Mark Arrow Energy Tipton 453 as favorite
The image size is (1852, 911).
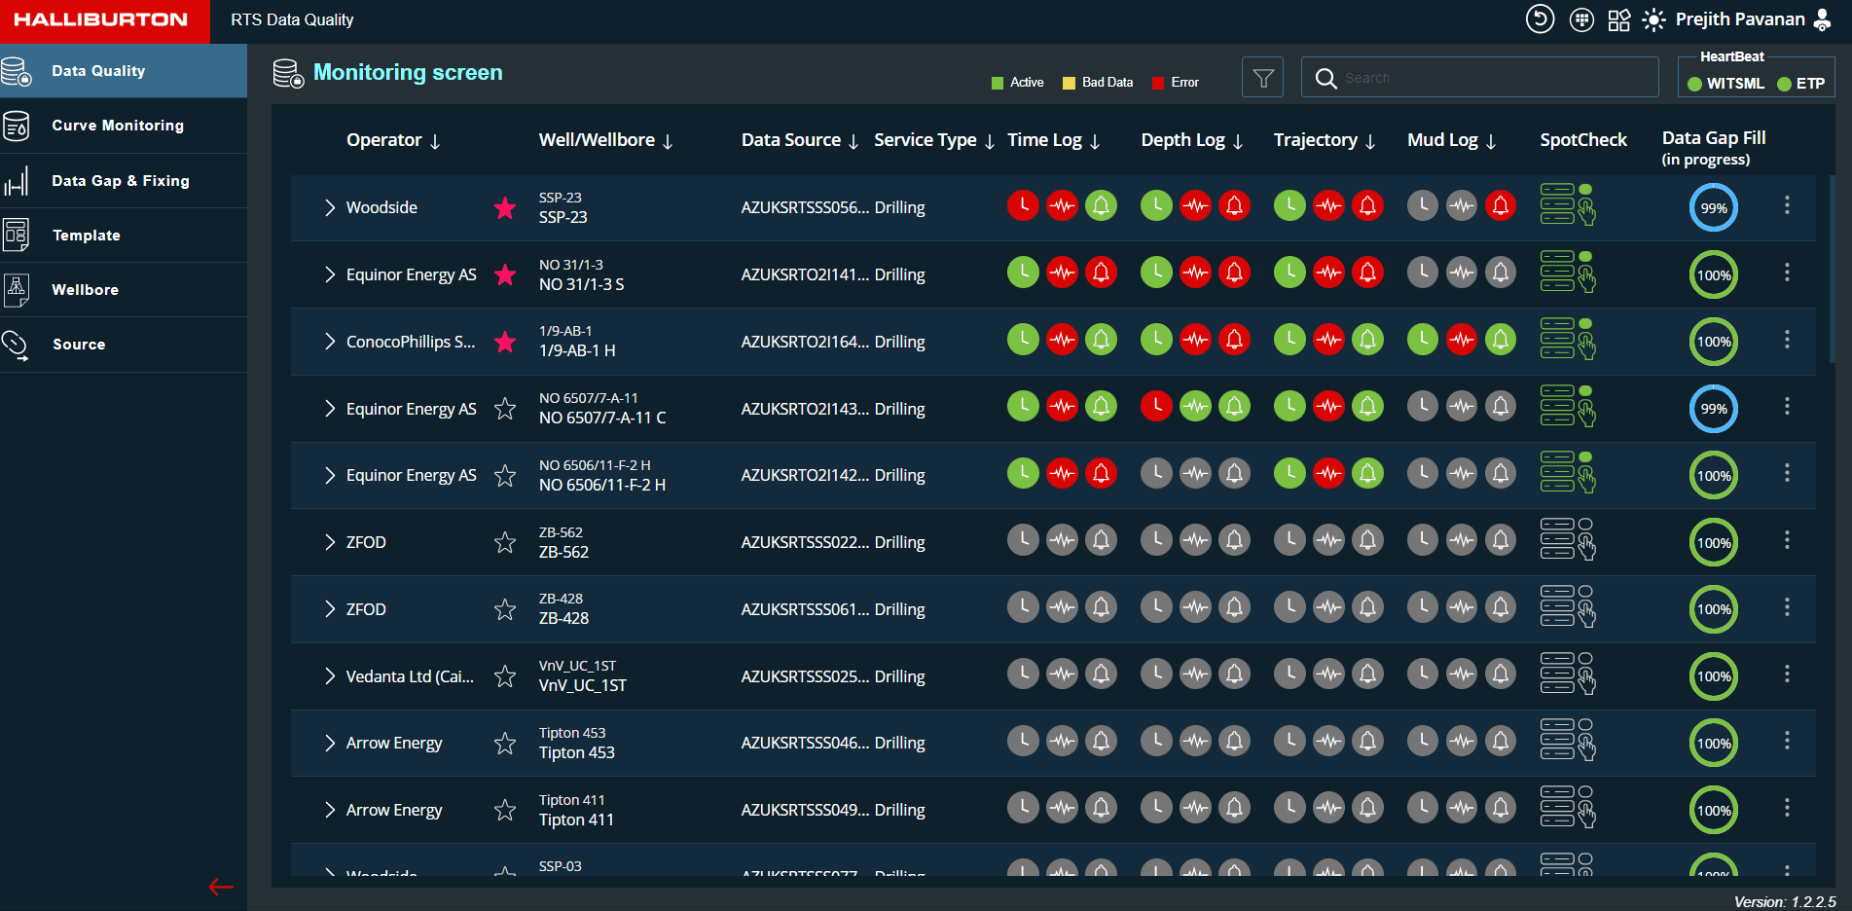[x=504, y=744]
